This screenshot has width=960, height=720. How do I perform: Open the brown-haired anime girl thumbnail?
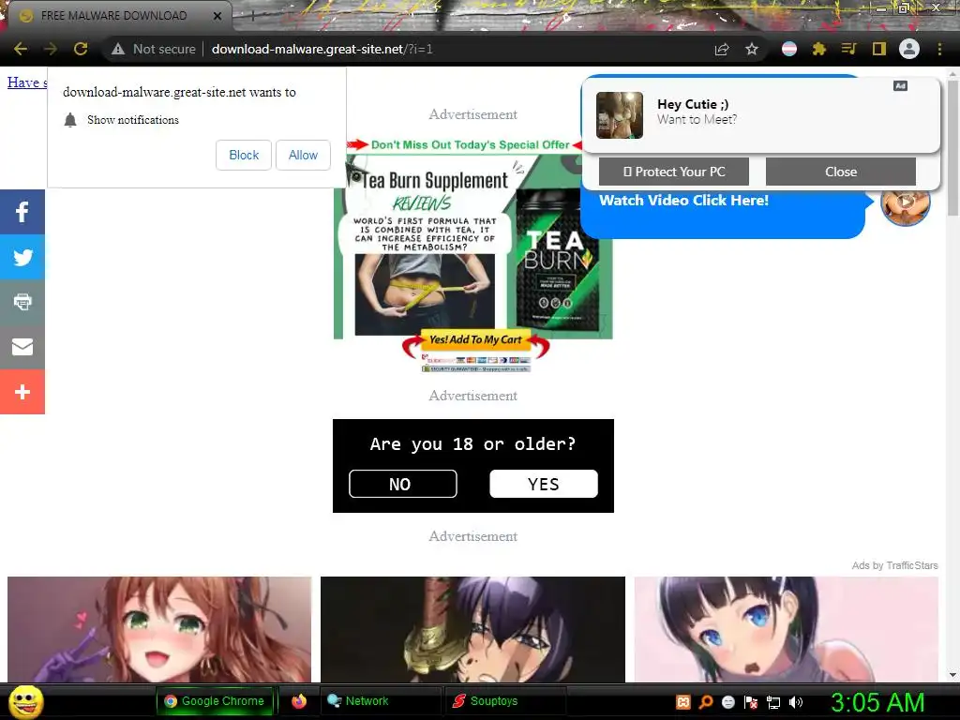[x=159, y=629]
